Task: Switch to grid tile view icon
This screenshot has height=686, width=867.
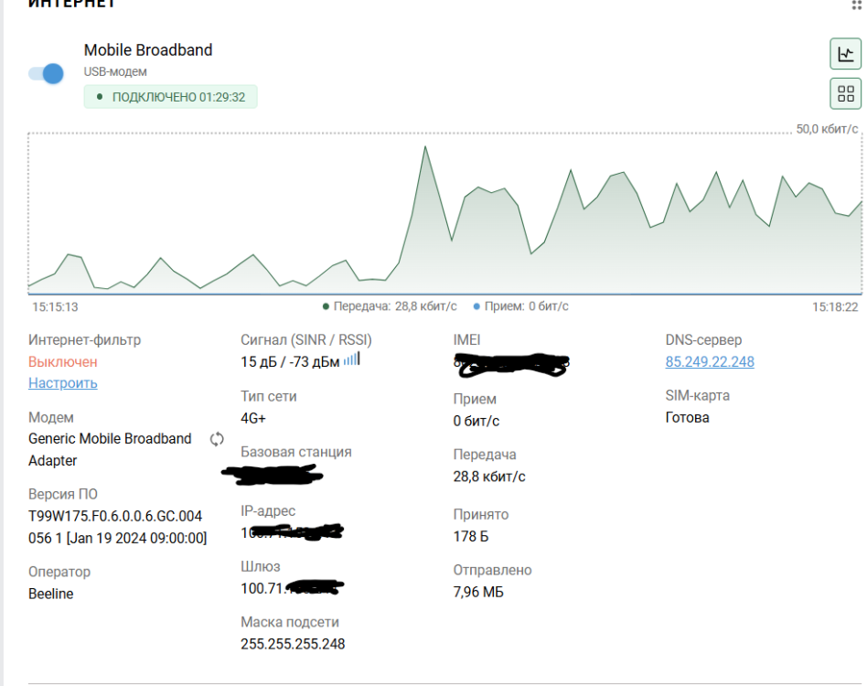Action: click(x=845, y=93)
